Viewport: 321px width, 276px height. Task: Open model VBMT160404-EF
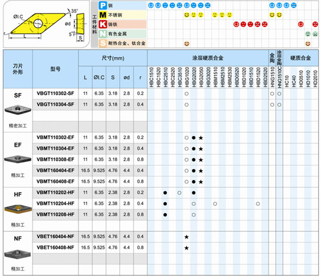55,170
